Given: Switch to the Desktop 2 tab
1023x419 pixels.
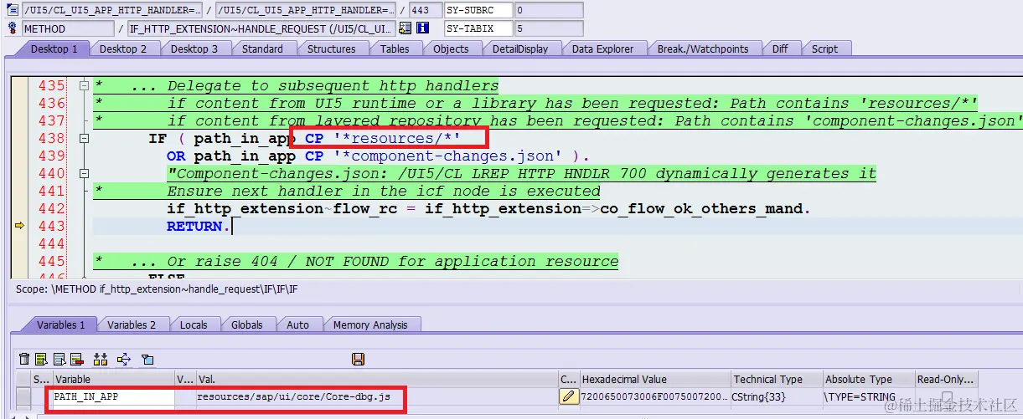Looking at the screenshot, I should click(x=123, y=49).
